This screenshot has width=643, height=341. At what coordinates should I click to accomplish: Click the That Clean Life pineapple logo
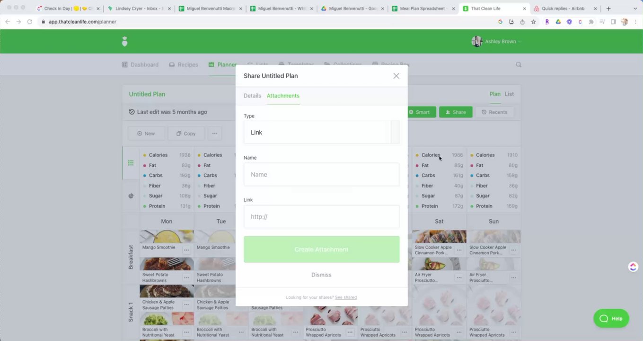point(124,42)
